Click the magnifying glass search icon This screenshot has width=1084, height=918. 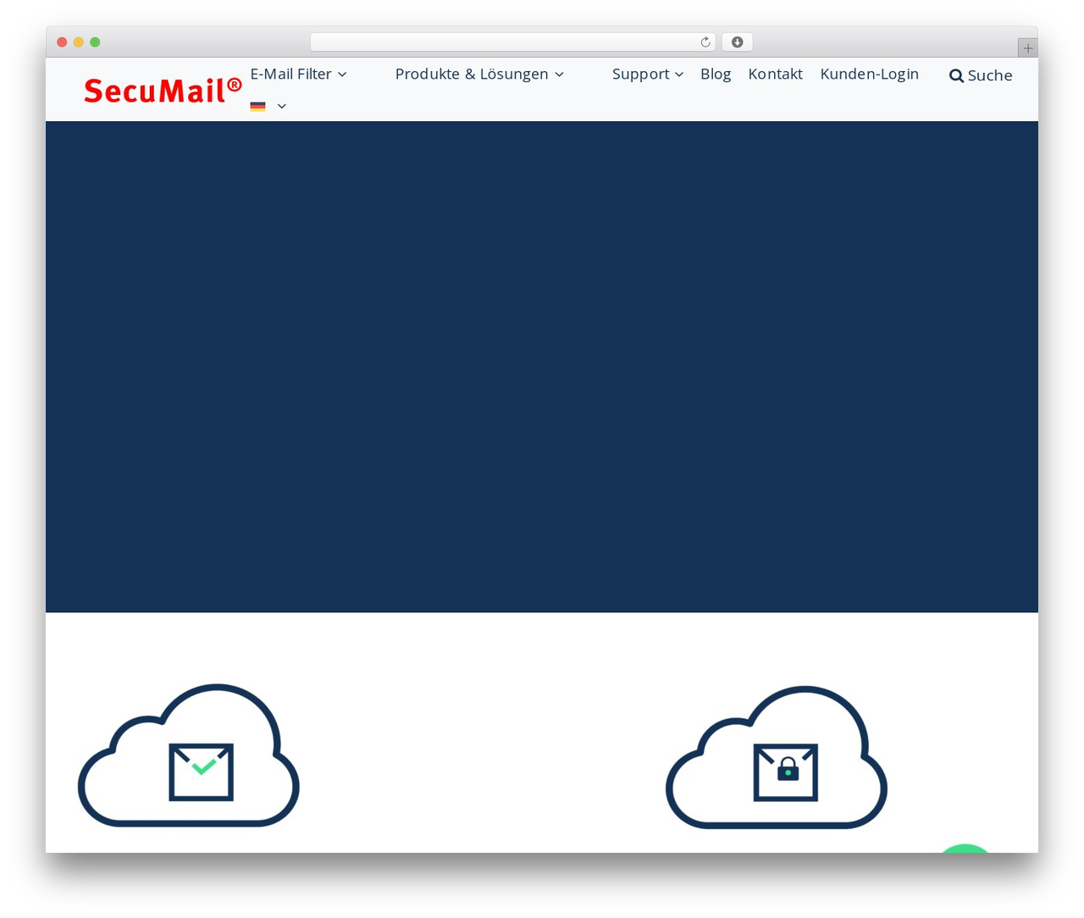click(x=956, y=75)
